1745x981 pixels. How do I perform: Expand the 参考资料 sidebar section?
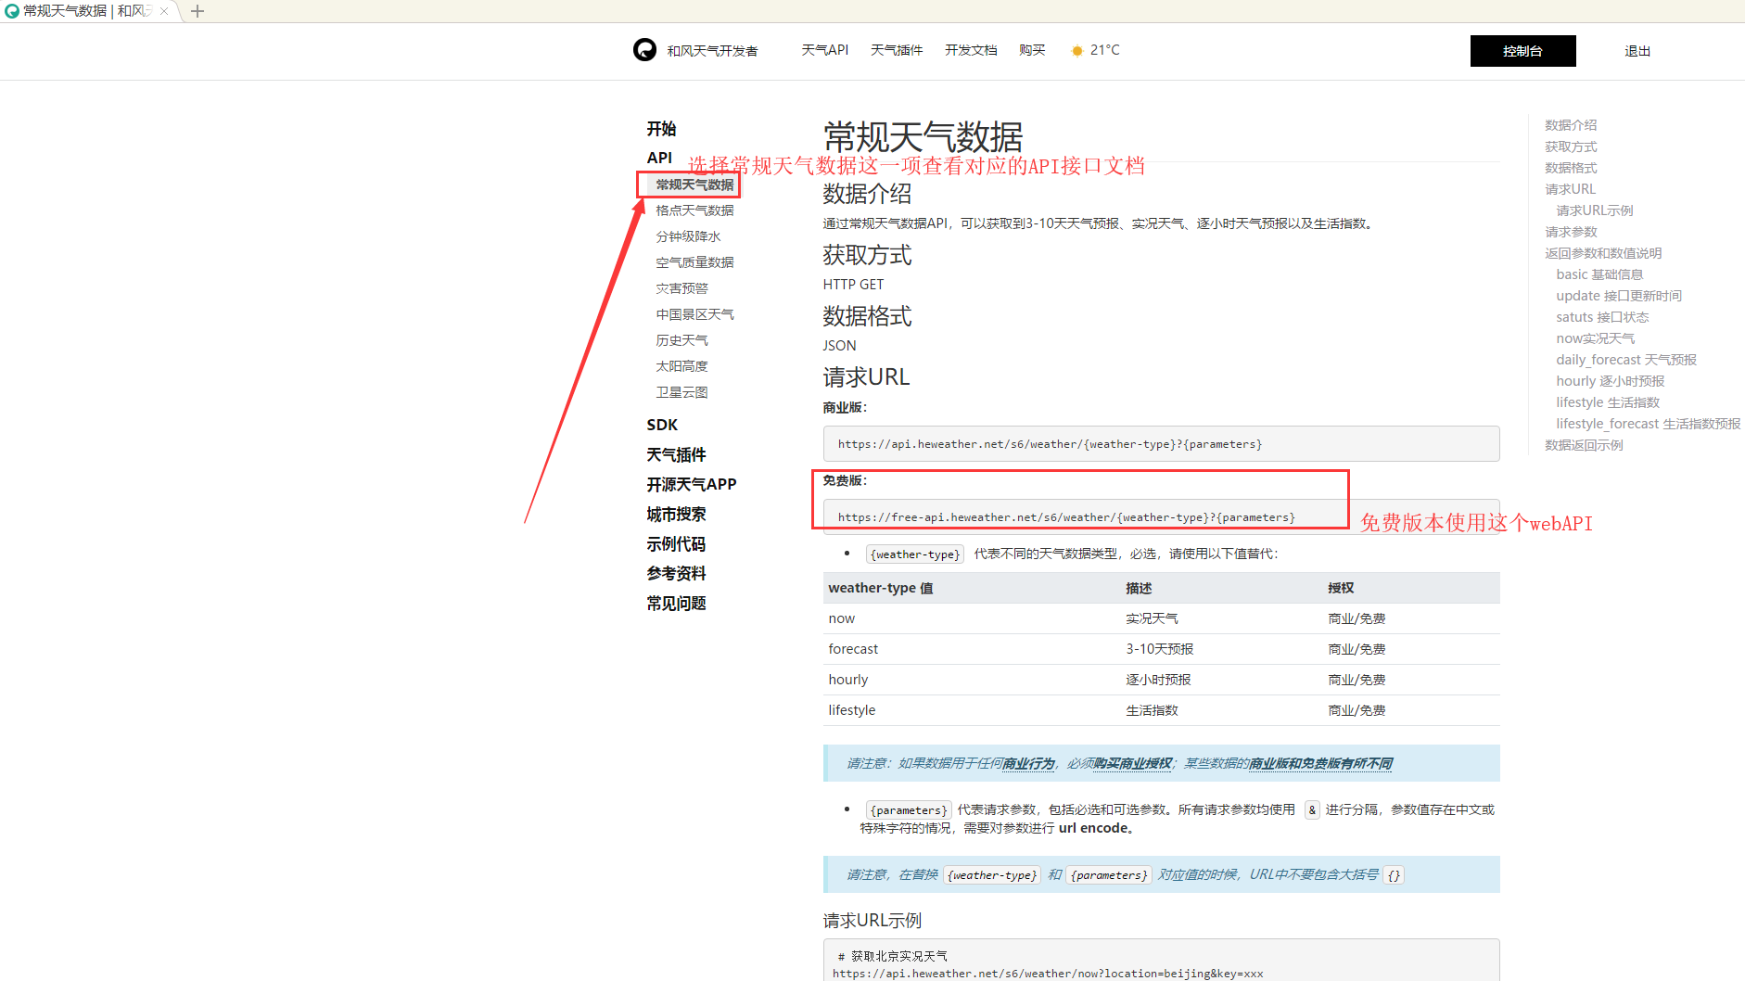tap(676, 573)
